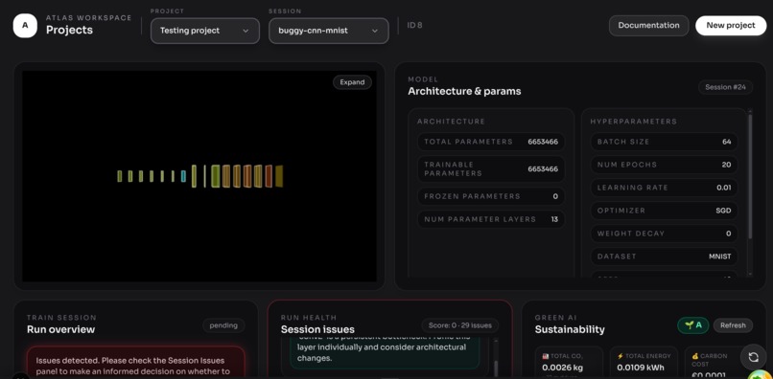Click the Architecture & params heading
The image size is (773, 379).
(x=464, y=92)
